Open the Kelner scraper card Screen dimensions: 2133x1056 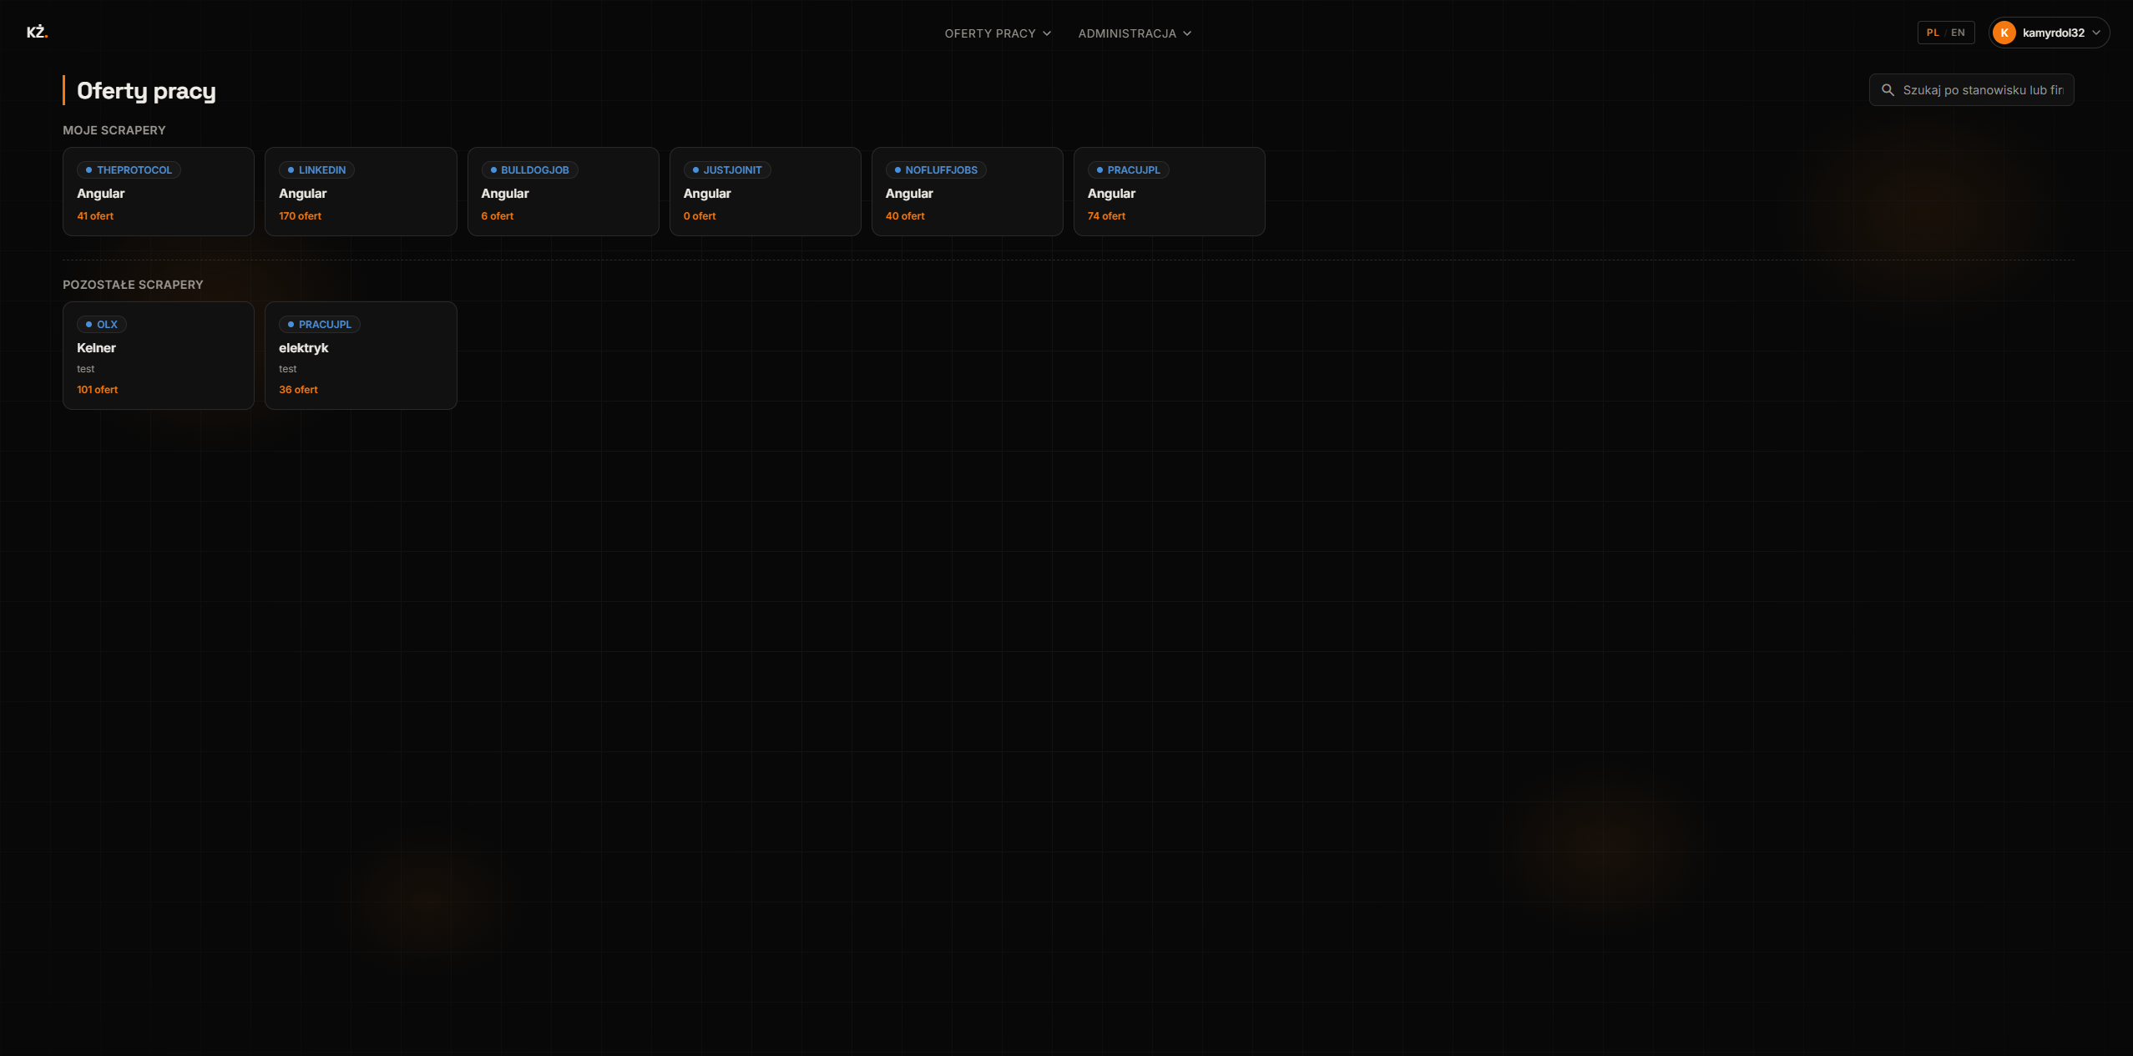pyautogui.click(x=159, y=356)
